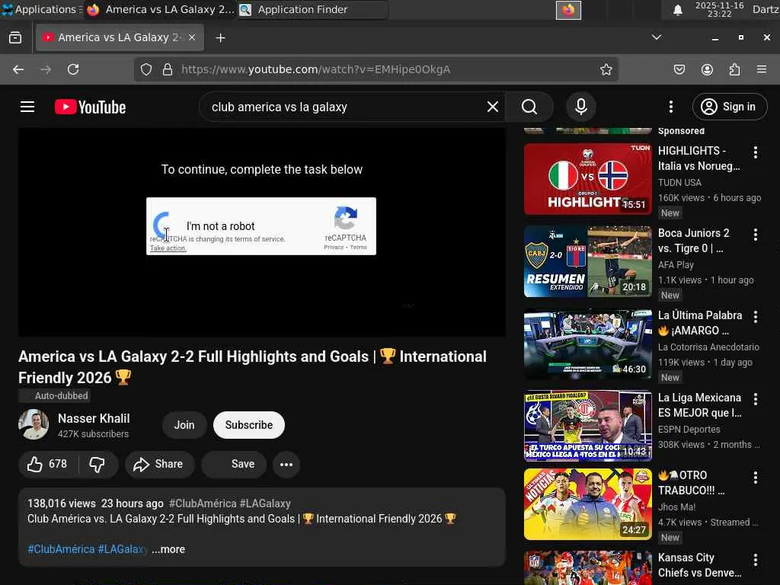This screenshot has width=780, height=585.
Task: Click the magnifier search button
Action: pyautogui.click(x=529, y=107)
